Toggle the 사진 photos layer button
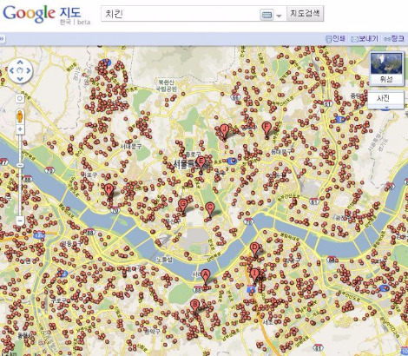Viewport: 408px width, 356px height. [x=385, y=98]
